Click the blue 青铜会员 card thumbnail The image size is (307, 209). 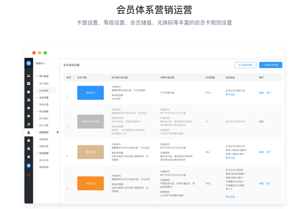click(x=91, y=93)
